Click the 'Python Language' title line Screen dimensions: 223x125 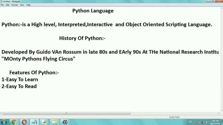coord(93,11)
